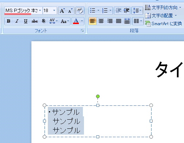Open 文字の配置 text alignment menu
Viewport: 184px width, 143px height.
coord(161,16)
